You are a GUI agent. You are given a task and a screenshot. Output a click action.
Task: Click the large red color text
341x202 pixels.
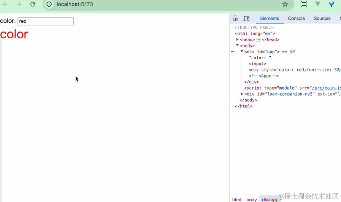14,34
